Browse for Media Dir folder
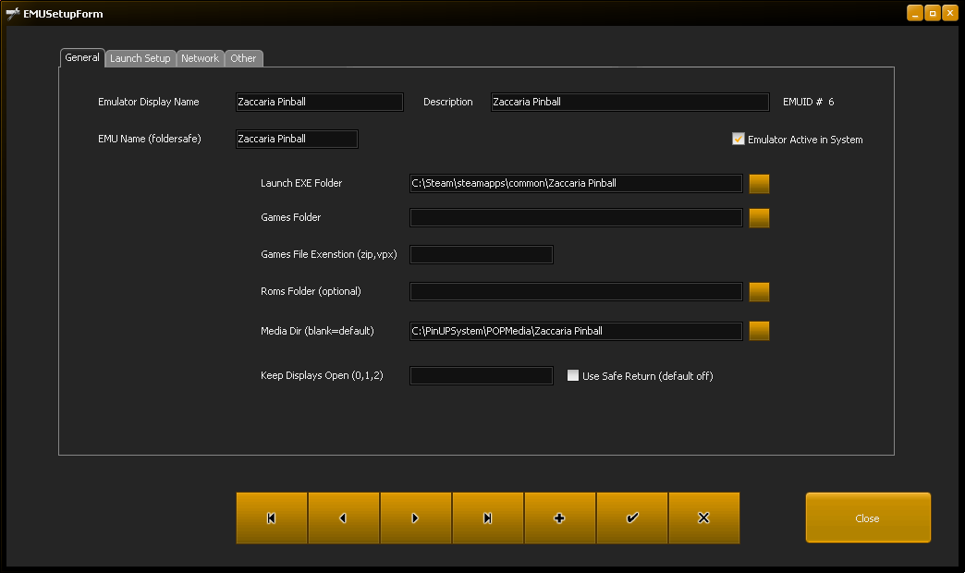This screenshot has height=573, width=965. [x=759, y=331]
